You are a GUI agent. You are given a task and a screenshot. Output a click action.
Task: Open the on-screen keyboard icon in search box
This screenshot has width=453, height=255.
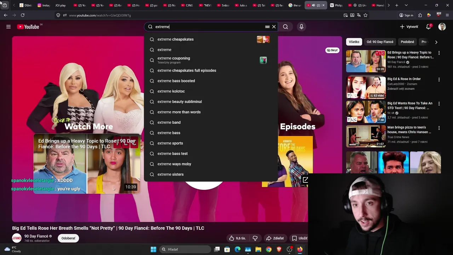click(x=267, y=27)
